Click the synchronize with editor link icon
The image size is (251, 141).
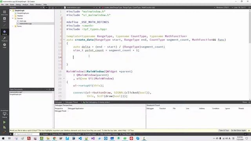pyautogui.click(x=47, y=7)
